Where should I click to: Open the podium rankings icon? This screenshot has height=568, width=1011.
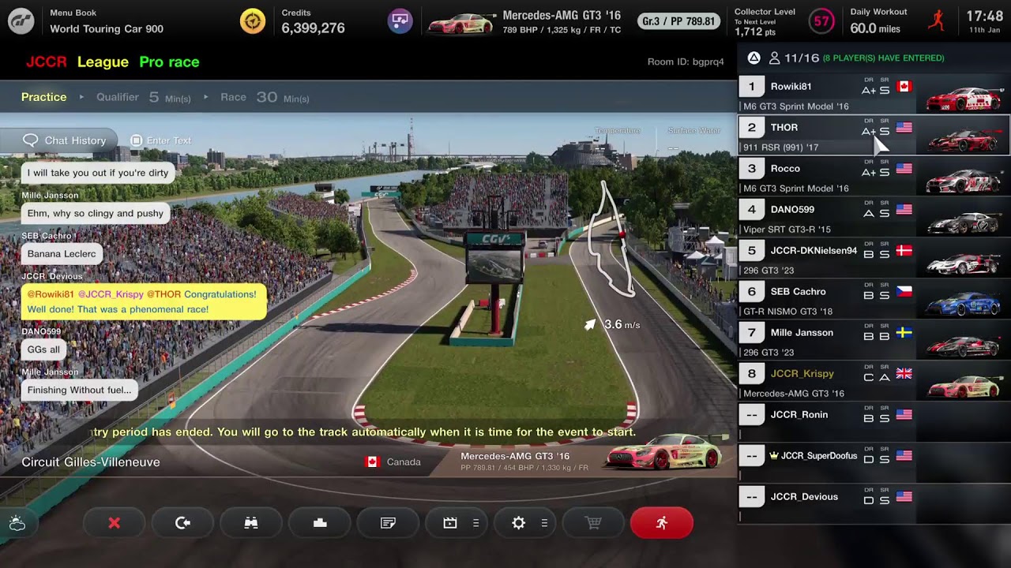point(320,523)
